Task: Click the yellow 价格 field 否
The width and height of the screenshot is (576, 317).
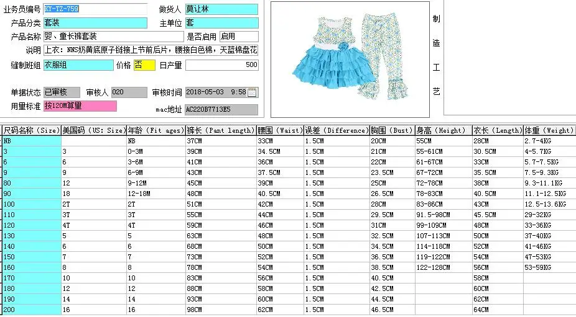Action: point(144,65)
